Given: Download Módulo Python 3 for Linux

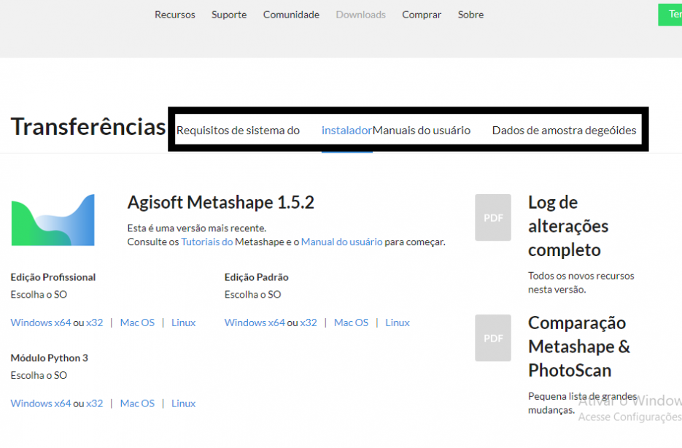Looking at the screenshot, I should pyautogui.click(x=184, y=403).
